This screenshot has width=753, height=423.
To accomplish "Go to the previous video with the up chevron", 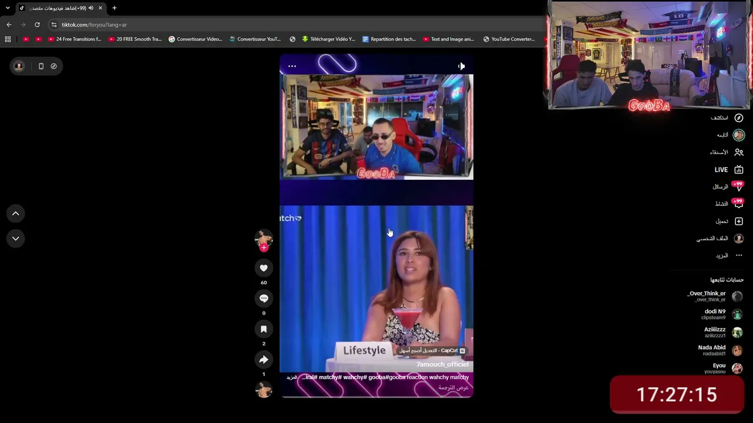I will pyautogui.click(x=16, y=214).
